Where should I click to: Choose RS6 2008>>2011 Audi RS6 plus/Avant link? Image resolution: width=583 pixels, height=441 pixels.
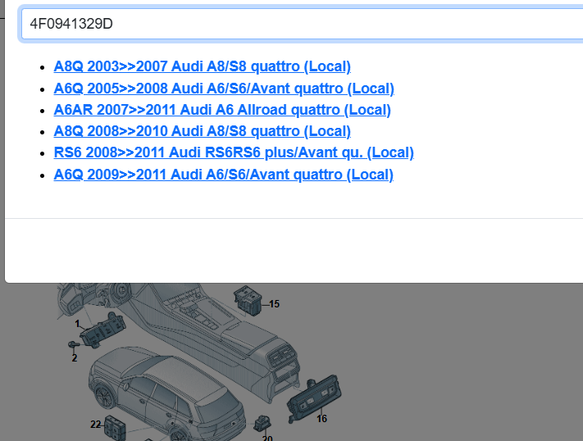(233, 152)
